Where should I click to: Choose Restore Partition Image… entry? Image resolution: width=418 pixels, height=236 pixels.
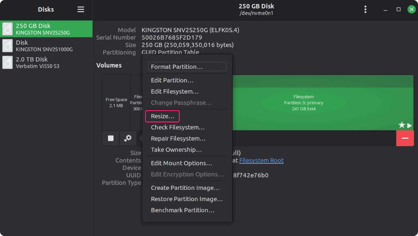(x=187, y=199)
